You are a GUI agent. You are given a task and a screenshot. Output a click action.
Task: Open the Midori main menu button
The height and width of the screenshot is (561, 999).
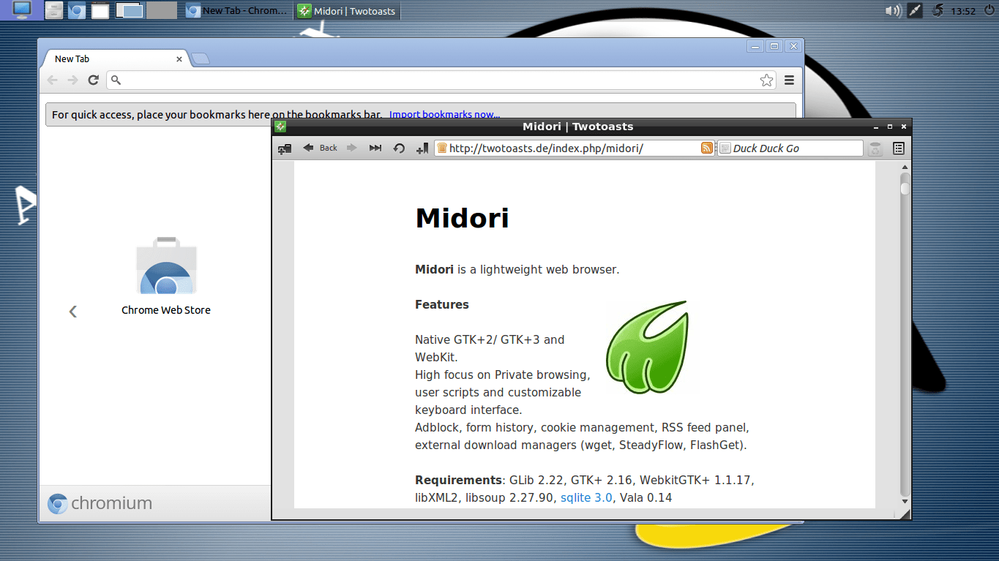click(x=899, y=148)
